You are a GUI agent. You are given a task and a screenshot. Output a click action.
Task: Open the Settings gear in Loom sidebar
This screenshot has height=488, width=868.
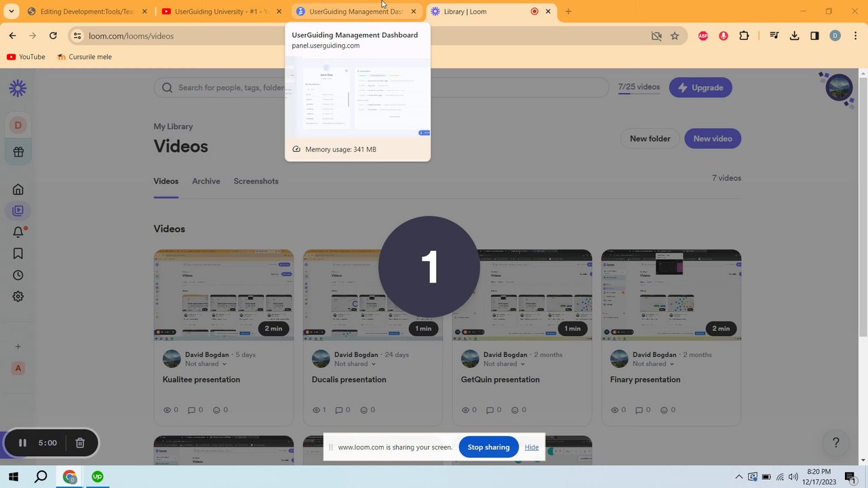point(18,296)
